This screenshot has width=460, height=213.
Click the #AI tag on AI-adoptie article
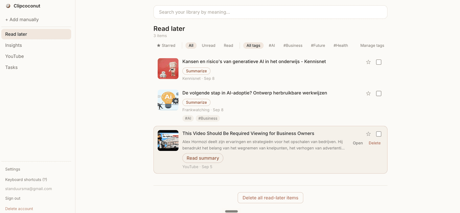coord(188,118)
